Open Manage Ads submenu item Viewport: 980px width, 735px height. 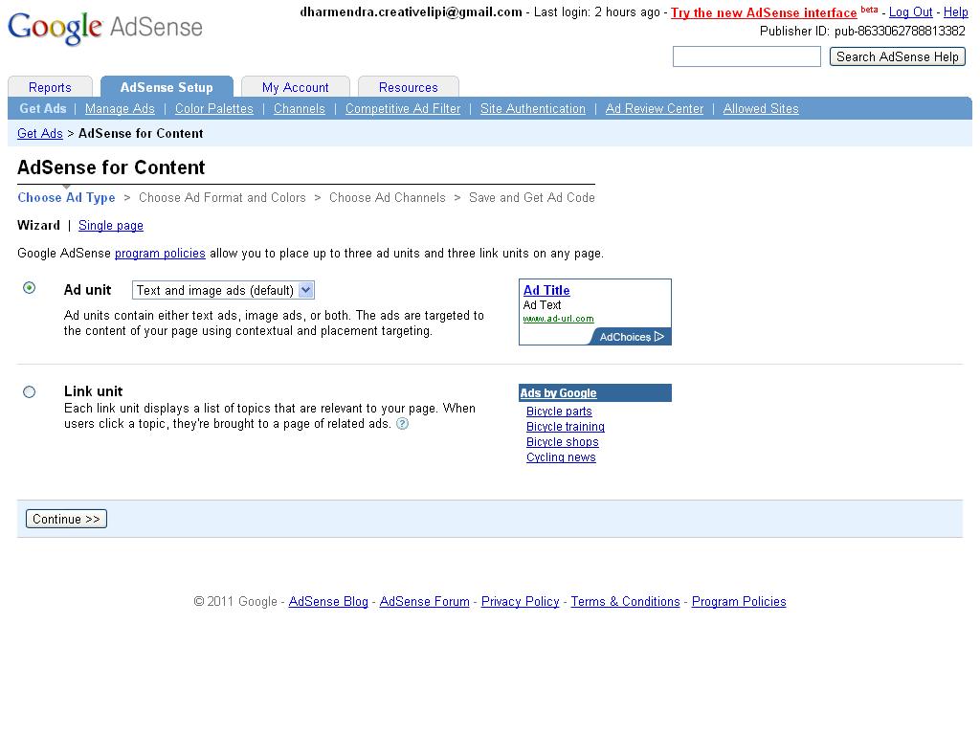[120, 109]
